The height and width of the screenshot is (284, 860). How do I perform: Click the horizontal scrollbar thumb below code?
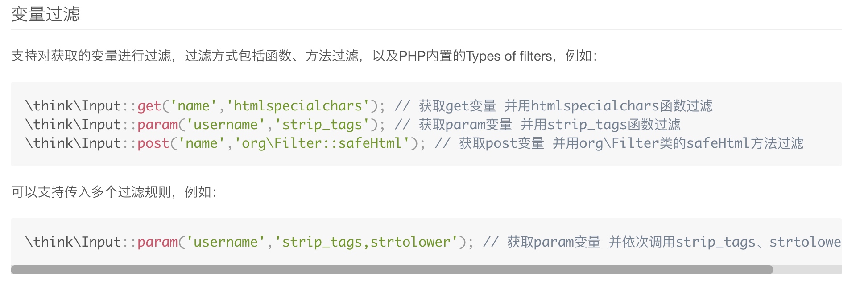pos(392,270)
